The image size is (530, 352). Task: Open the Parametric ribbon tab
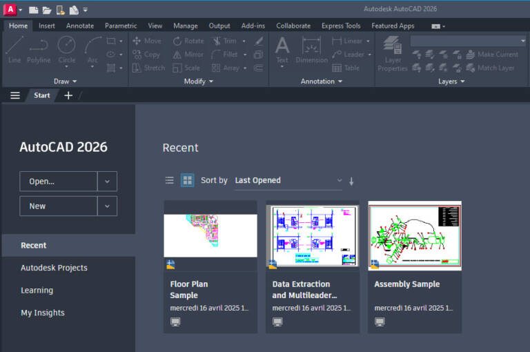click(x=121, y=26)
